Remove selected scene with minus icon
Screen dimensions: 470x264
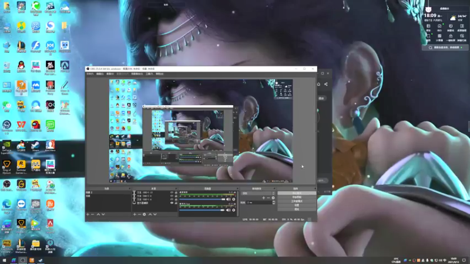coord(93,214)
